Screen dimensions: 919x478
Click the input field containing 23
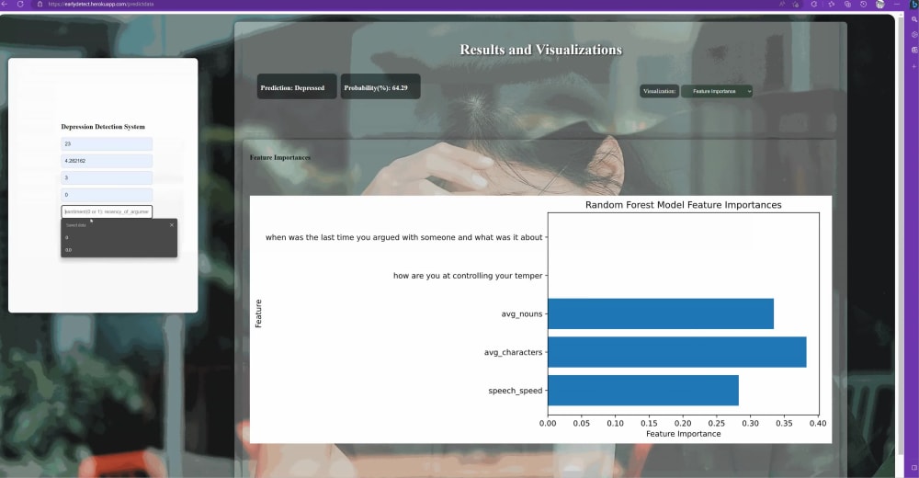(x=107, y=143)
